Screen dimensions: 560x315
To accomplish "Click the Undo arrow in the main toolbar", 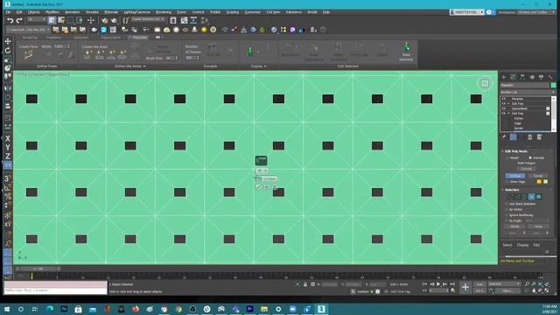I will 10,20.
